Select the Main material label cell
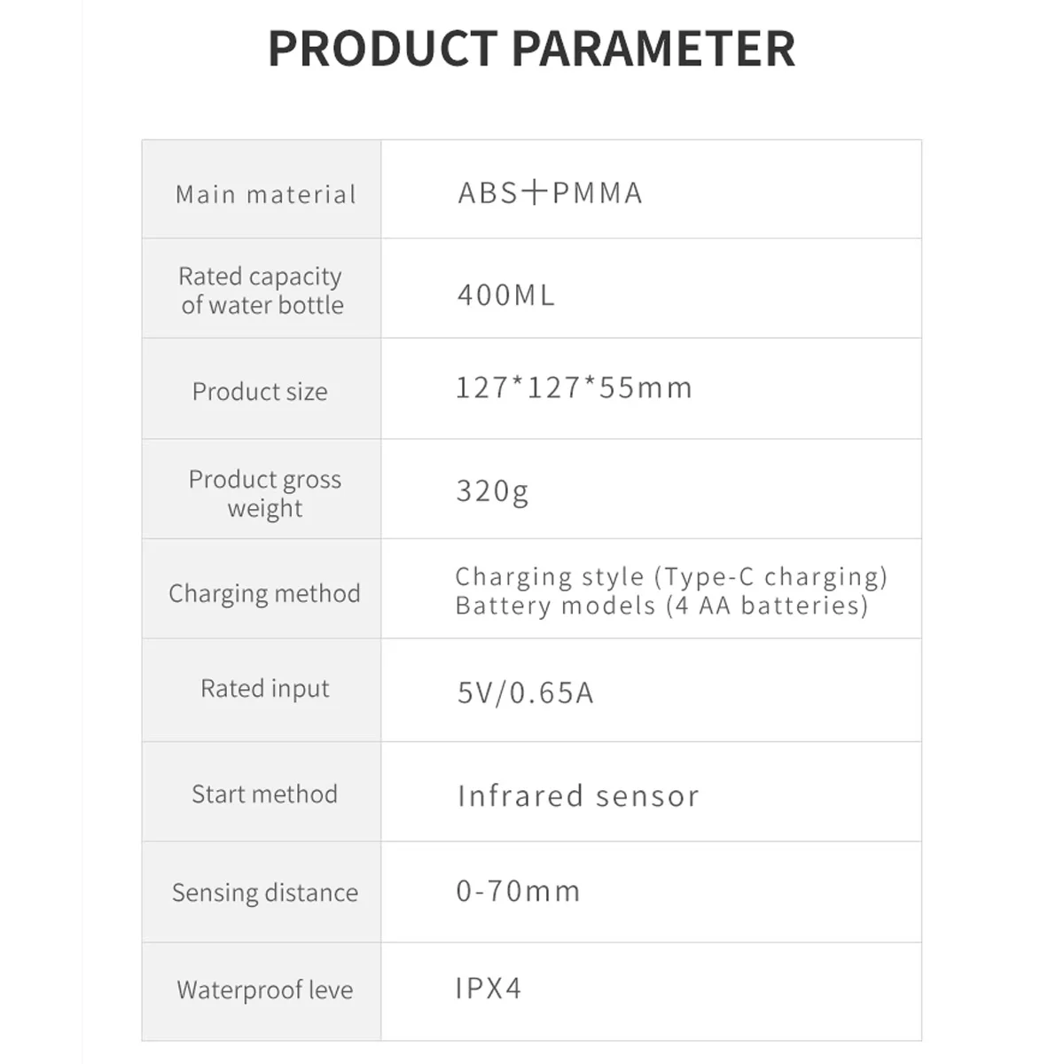This screenshot has width=1064, height=1064. 265,194
